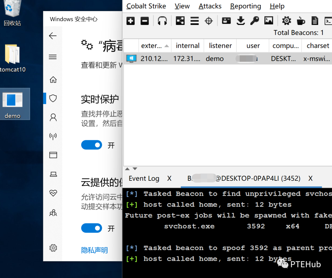This screenshot has height=278, width=332.
Task: Go back in Windows Security Center
Action: pos(53,36)
